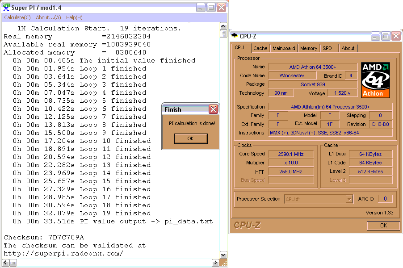The image size is (403, 268).
Task: Click the empty Bus Speed field
Action: point(291,180)
